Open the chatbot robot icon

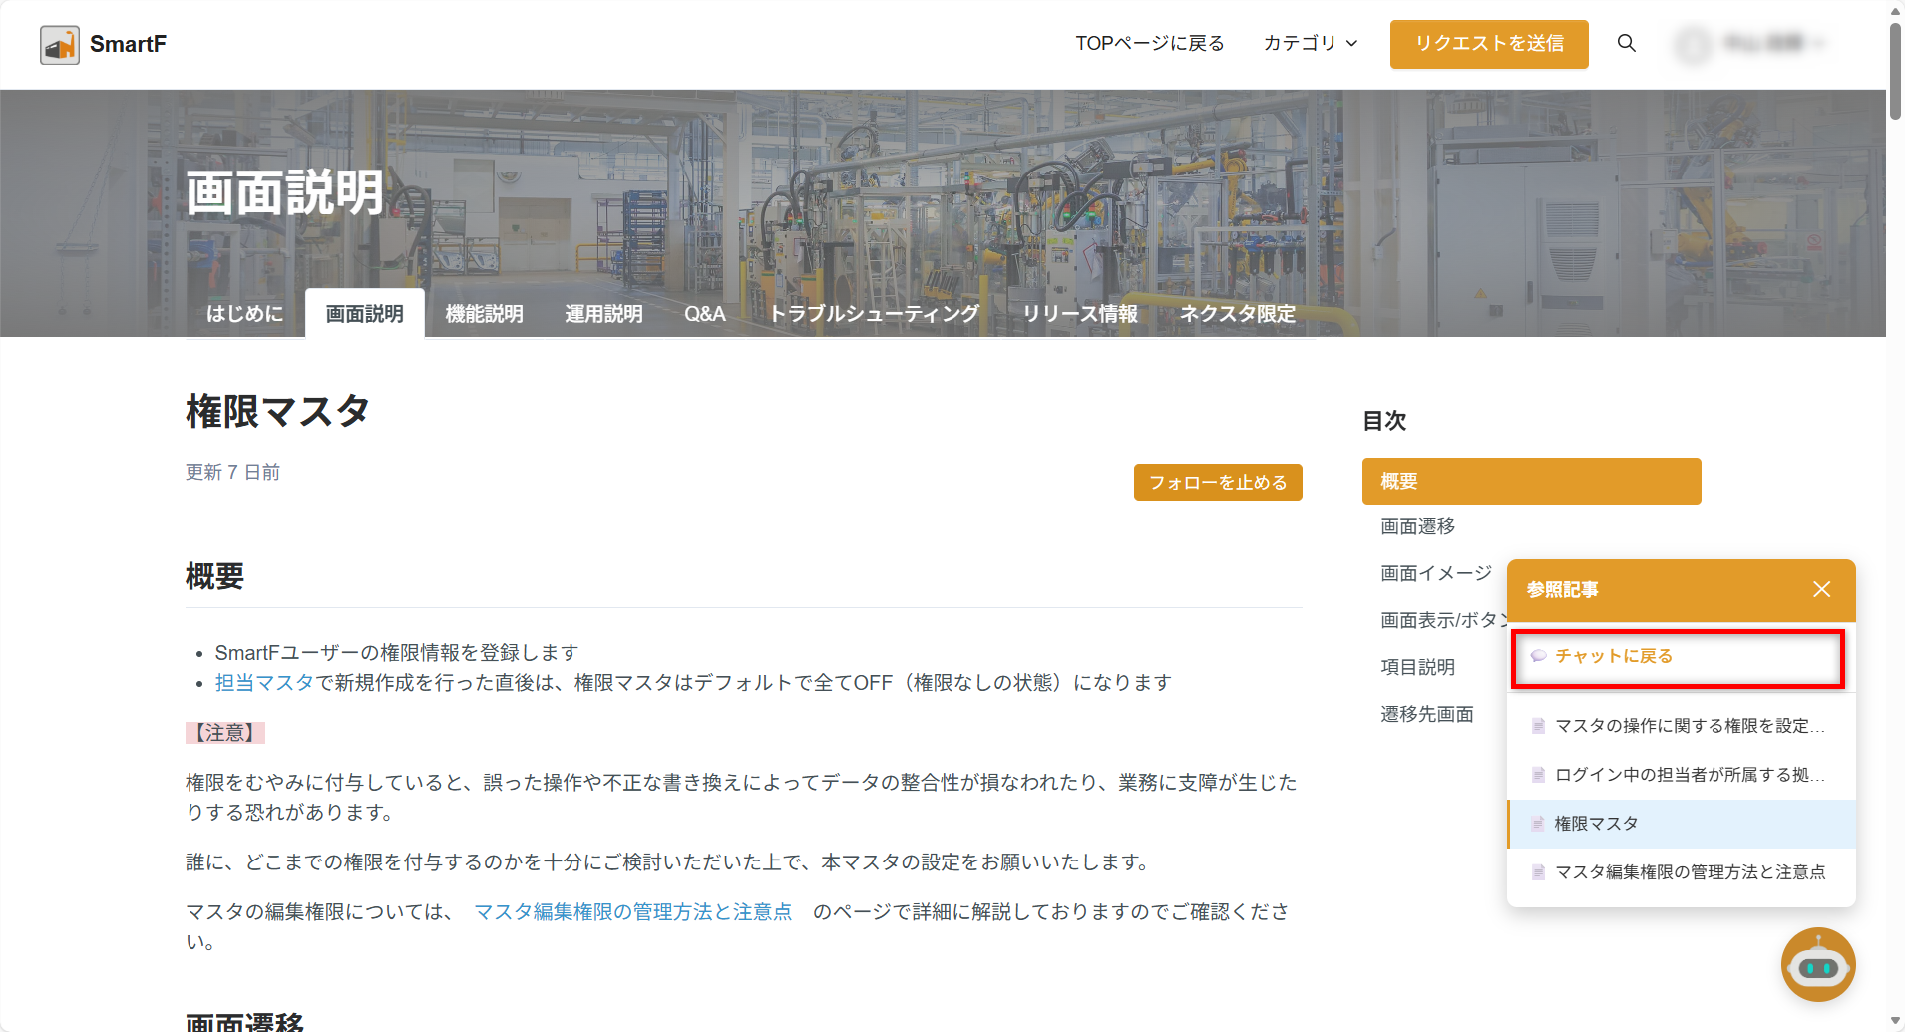[1817, 965]
